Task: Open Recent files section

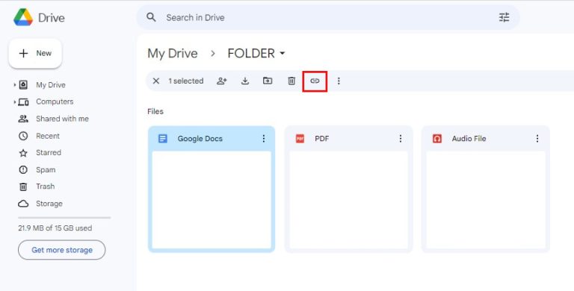Action: pos(48,136)
